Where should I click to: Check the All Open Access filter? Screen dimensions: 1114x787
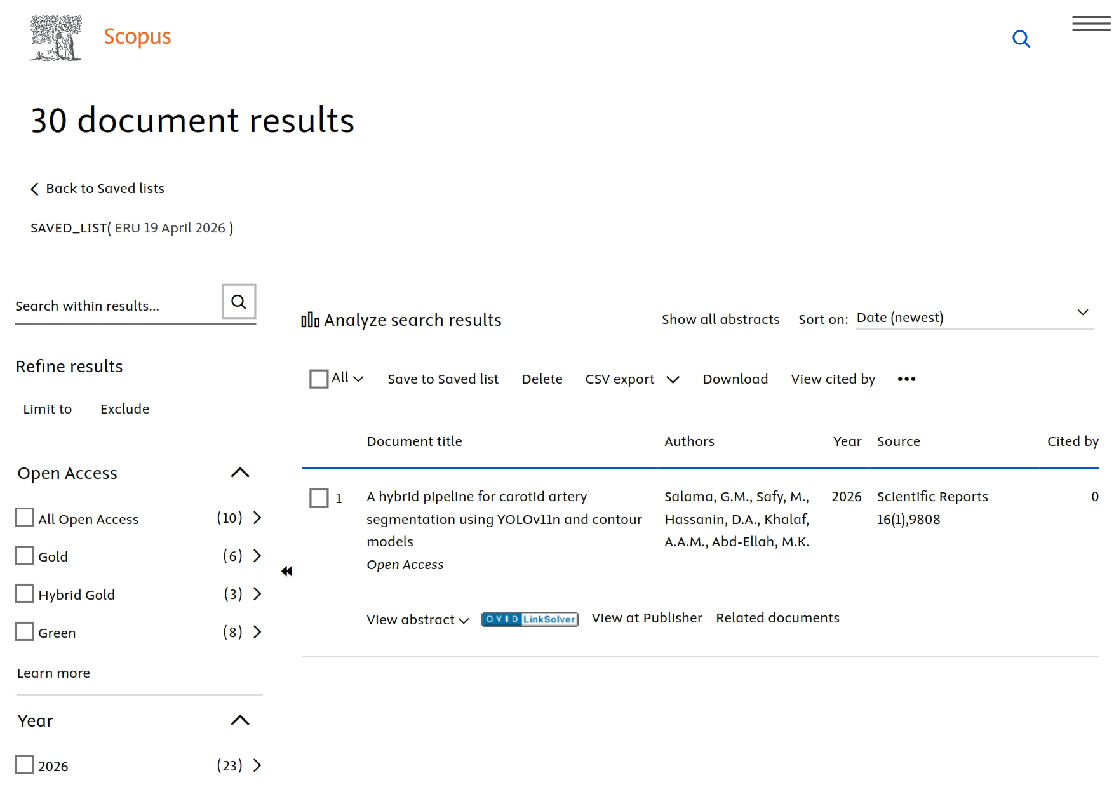pyautogui.click(x=25, y=518)
